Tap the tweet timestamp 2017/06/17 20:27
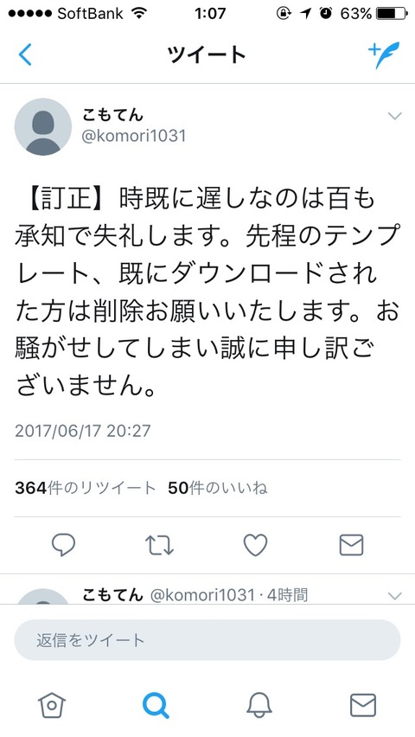 pyautogui.click(x=83, y=431)
